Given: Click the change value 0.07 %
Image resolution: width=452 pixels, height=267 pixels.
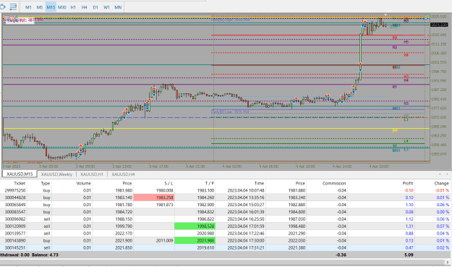Looking at the screenshot, I should coord(443,226).
